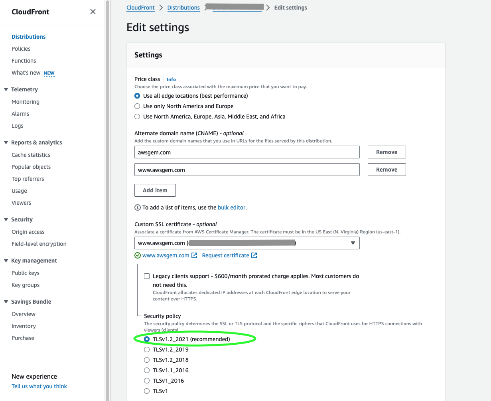Click the awsgem.com CNAME input field

point(247,152)
